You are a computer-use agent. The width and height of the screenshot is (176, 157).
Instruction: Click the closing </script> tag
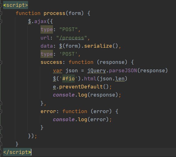[17, 152]
